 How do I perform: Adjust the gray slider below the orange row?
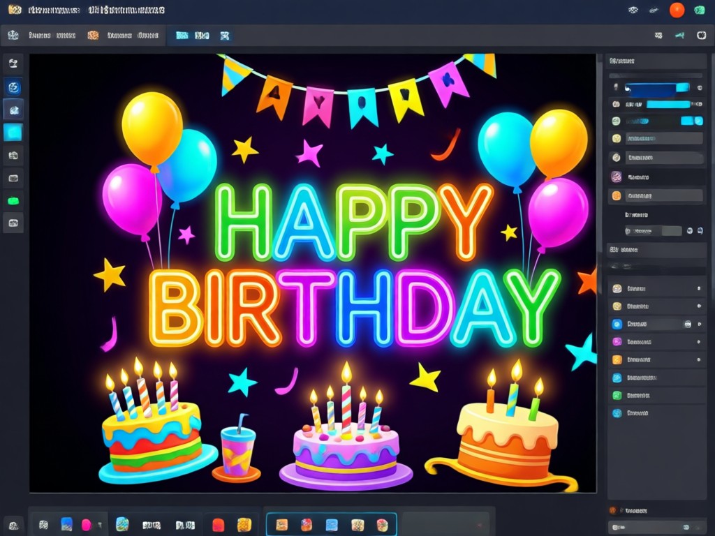tap(653, 231)
